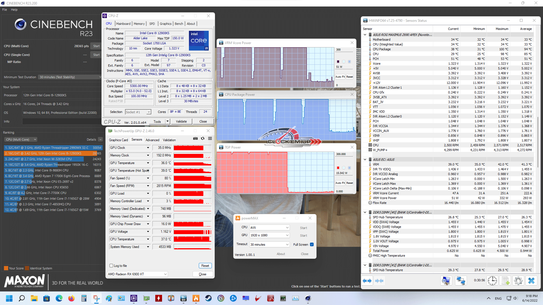
Task: Click HWiNFO blue X close-sensors icon
Action: click(x=531, y=281)
